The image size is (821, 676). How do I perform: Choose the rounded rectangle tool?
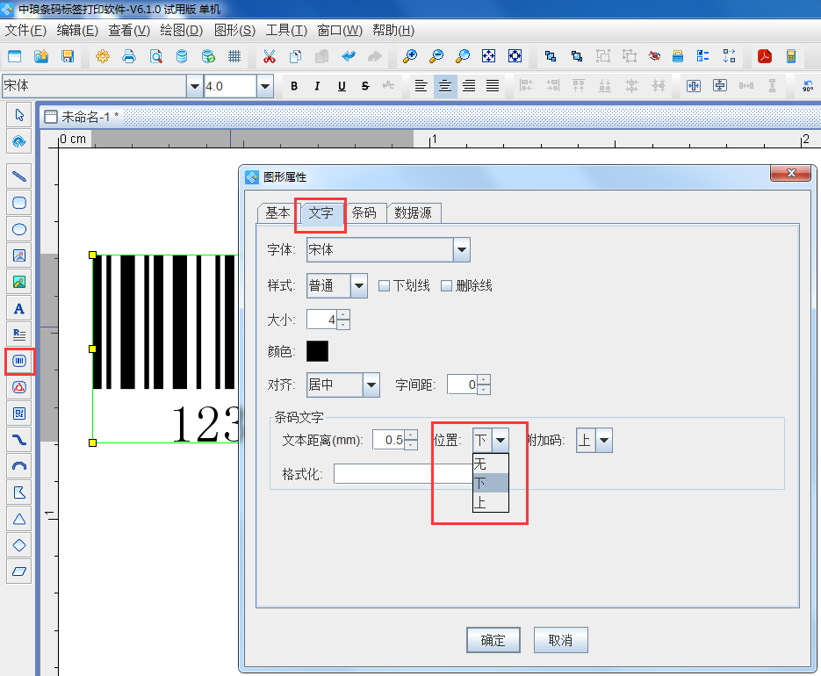tap(18, 203)
